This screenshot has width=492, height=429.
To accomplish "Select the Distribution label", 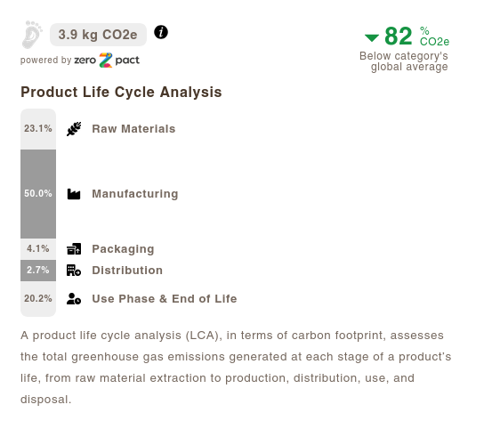I will coord(127,271).
